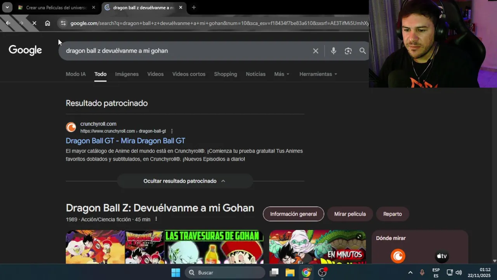497x280 pixels.
Task: Expand the Herramientas dropdown
Action: (318, 74)
